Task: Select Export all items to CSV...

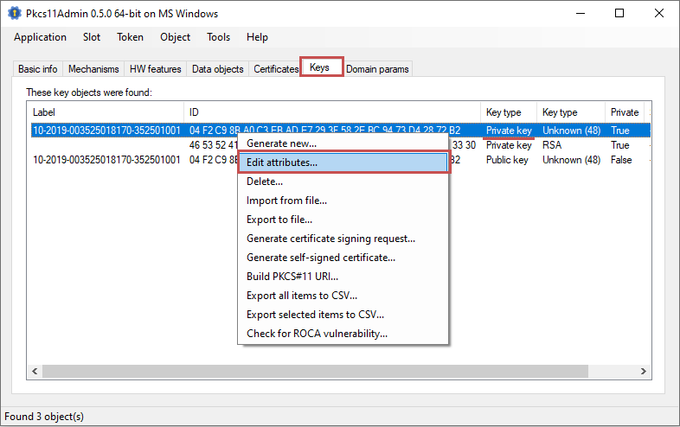Action: [x=343, y=296]
